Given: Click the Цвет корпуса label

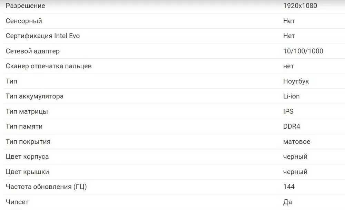Looking at the screenshot, I should [x=27, y=157].
